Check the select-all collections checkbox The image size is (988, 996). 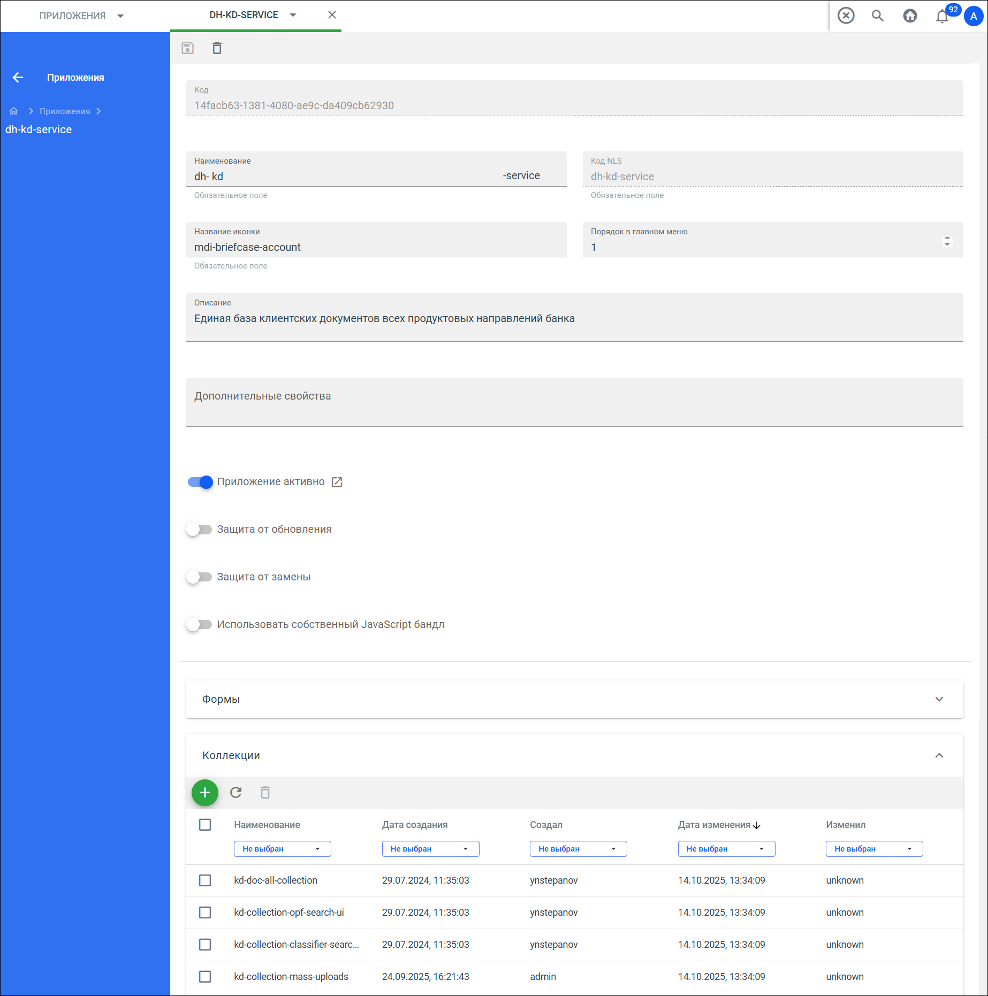click(x=205, y=825)
